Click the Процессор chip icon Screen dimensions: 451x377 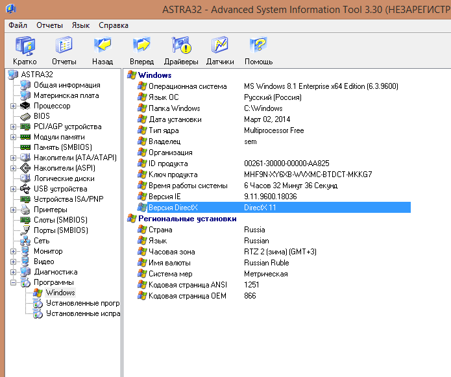pyautogui.click(x=25, y=106)
